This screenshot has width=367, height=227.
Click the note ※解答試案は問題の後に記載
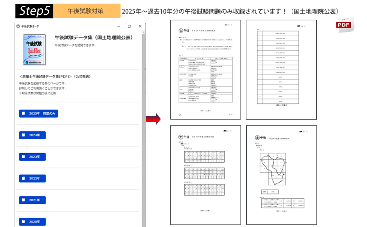tap(37, 93)
